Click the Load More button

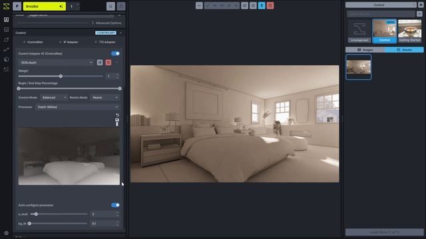[385, 232]
